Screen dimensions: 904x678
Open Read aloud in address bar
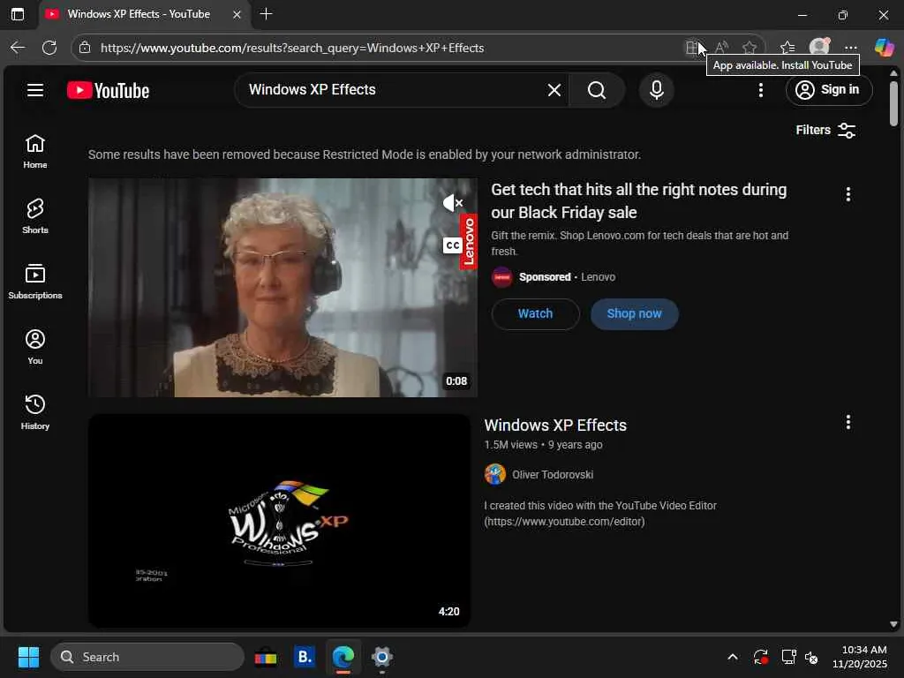tap(721, 48)
